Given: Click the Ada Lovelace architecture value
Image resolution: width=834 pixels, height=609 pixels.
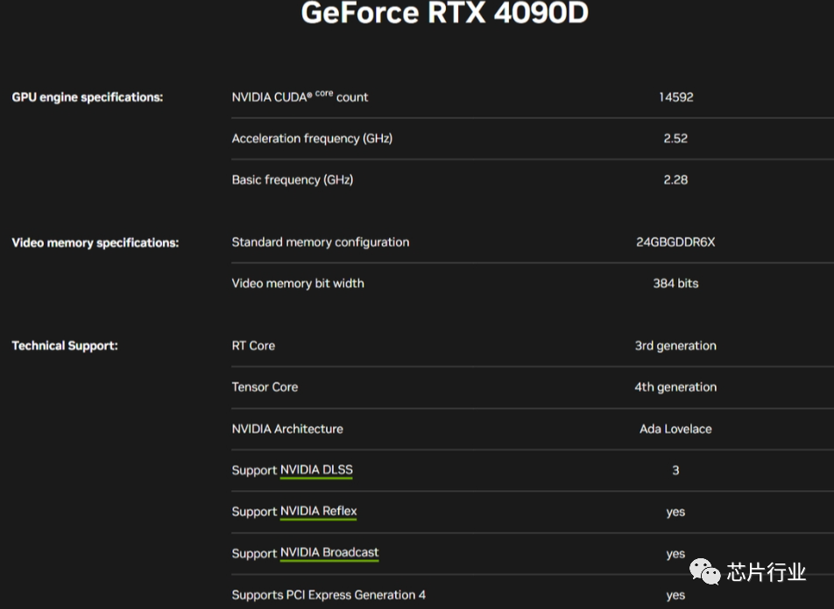Looking at the screenshot, I should click(675, 429).
